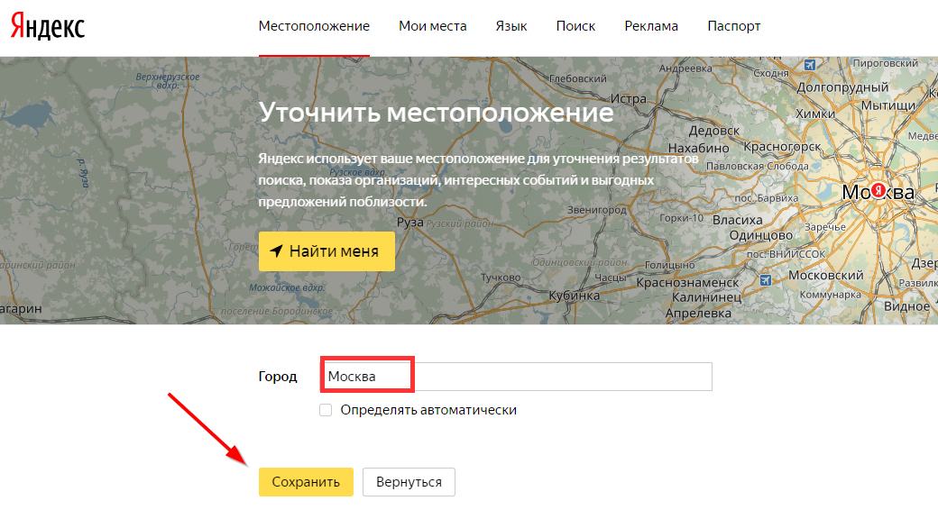Image resolution: width=938 pixels, height=519 pixels.
Task: Click the location arrow icon in Найти меня
Action: (276, 251)
